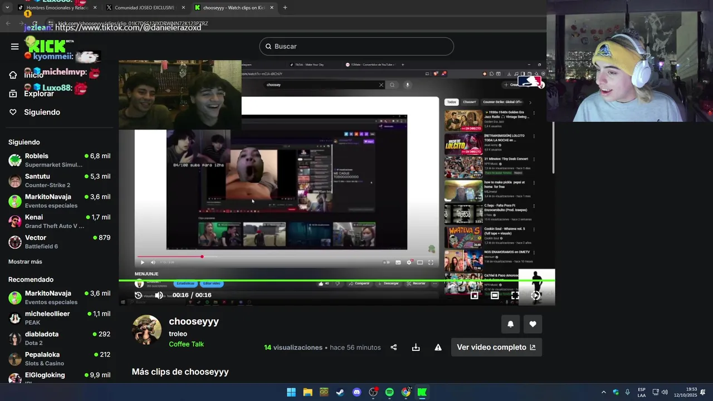Click the share icon below the clip
Image resolution: width=713 pixels, height=401 pixels.
click(x=394, y=347)
